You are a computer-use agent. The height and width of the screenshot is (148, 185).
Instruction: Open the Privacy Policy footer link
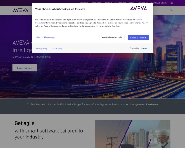(42, 48)
